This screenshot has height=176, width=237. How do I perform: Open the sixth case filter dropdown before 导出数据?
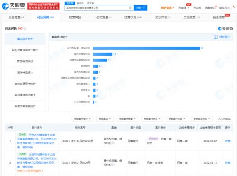click(x=202, y=119)
